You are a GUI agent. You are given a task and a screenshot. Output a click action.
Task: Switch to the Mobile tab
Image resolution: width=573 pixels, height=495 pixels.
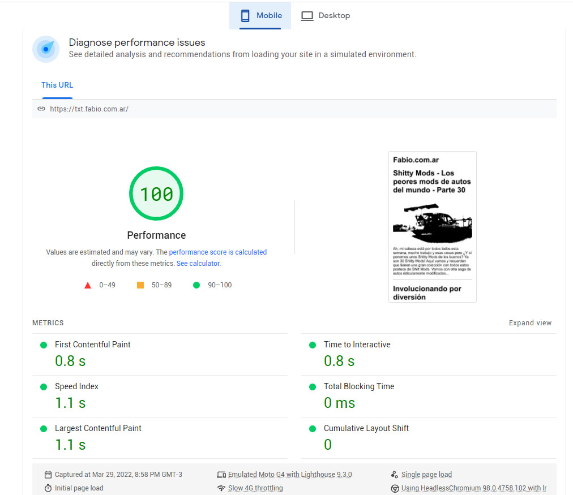(x=260, y=16)
